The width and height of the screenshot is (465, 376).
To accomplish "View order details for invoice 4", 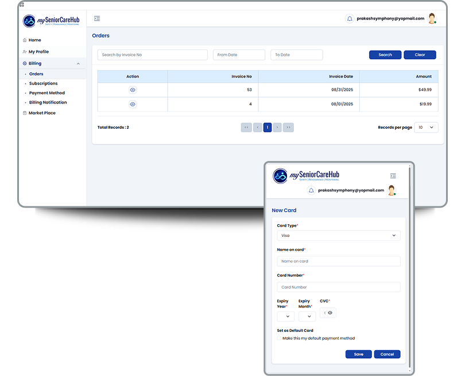I will pos(133,104).
